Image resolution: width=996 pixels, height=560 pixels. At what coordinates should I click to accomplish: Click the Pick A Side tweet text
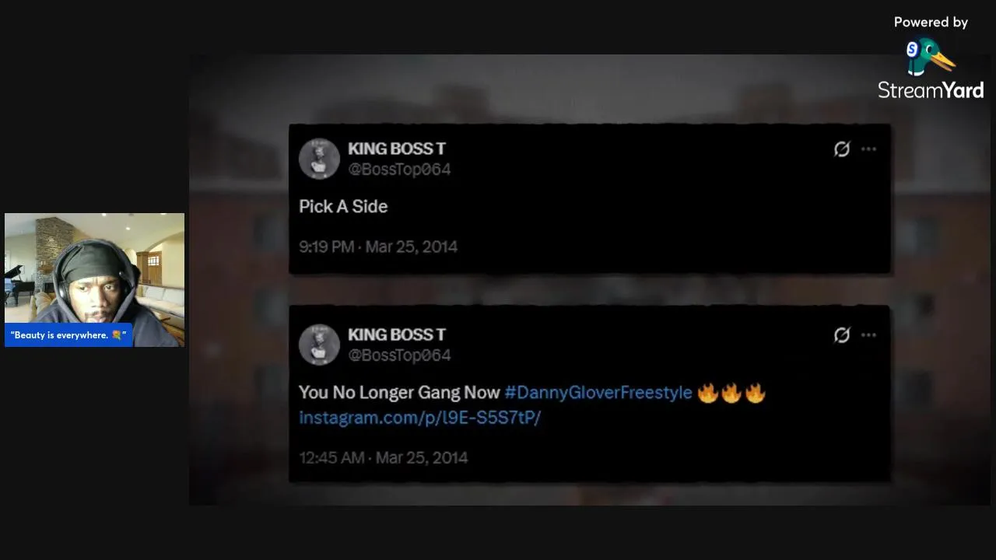[x=343, y=206]
